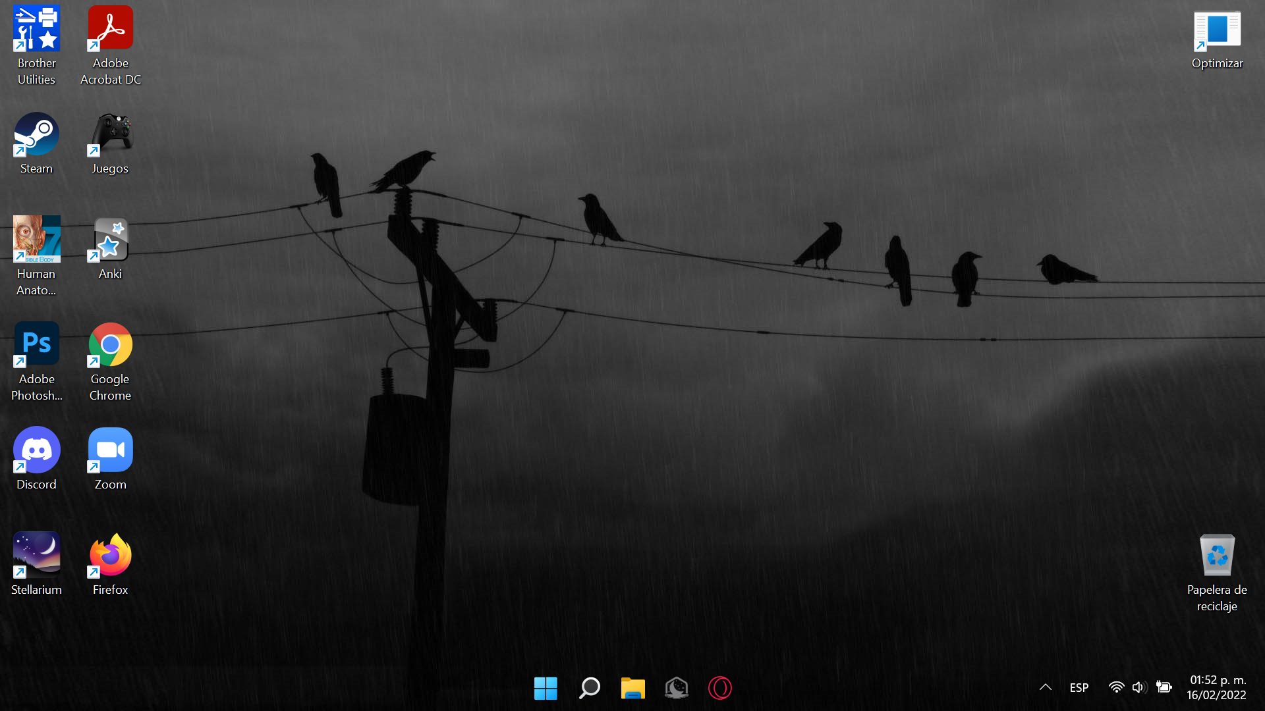
Task: Select the Juegos controller icon
Action: point(110,134)
